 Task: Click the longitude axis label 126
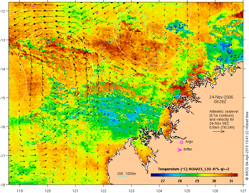click(x=215, y=191)
